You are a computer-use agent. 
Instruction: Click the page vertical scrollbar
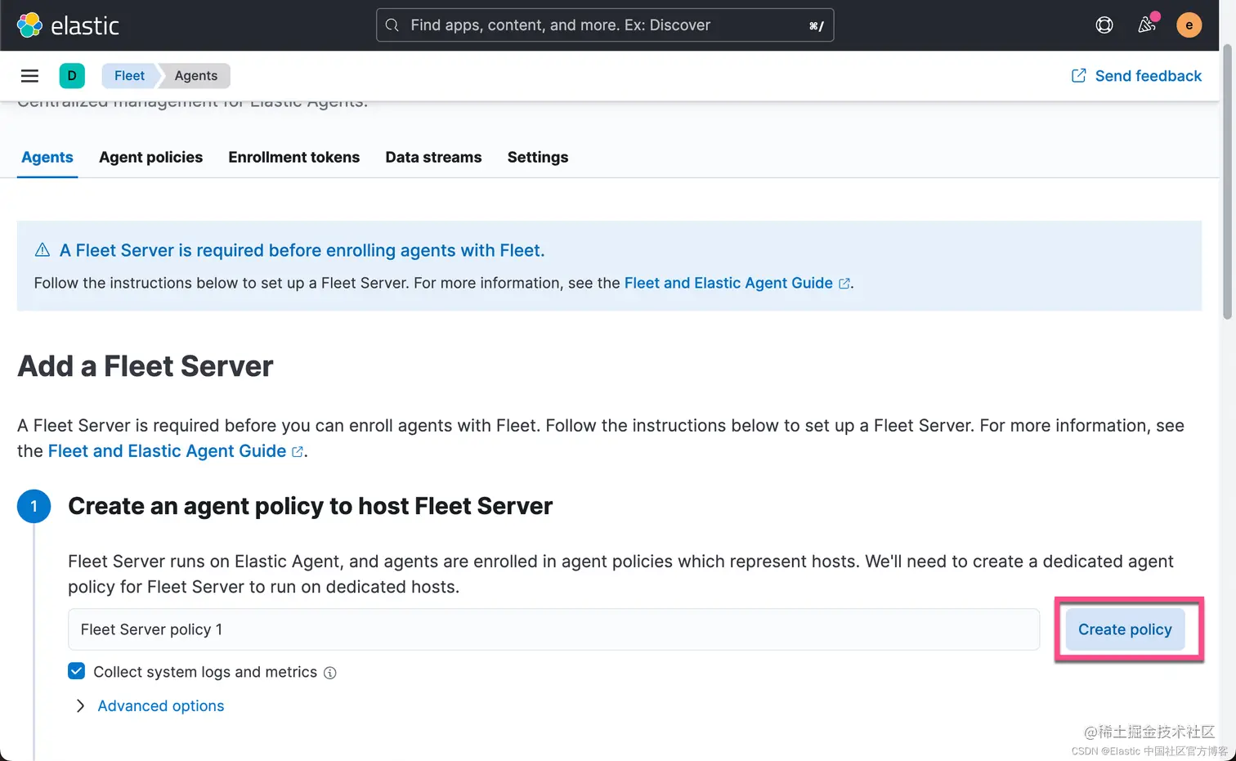1227,180
